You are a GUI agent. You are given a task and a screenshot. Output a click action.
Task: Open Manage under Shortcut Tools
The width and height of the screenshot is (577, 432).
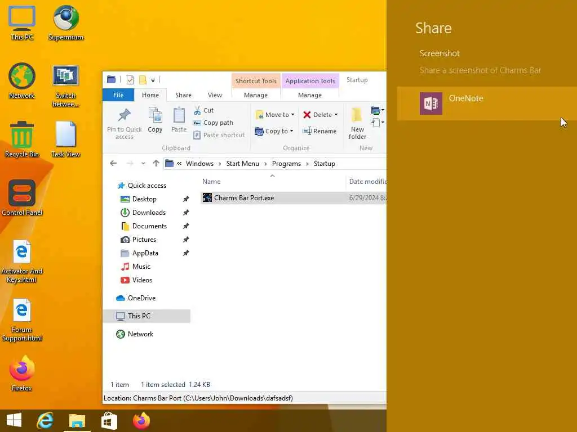point(256,95)
